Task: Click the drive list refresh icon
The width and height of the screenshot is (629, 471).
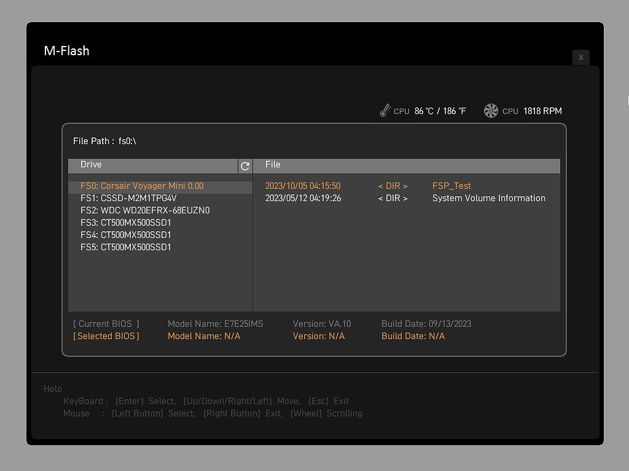Action: [x=245, y=166]
